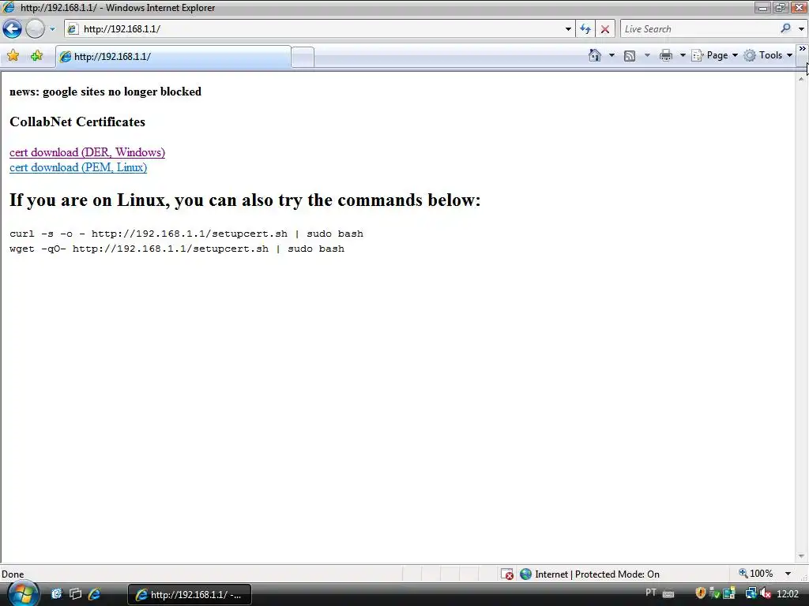
Task: Click the Switch between windows icon
Action: click(75, 594)
